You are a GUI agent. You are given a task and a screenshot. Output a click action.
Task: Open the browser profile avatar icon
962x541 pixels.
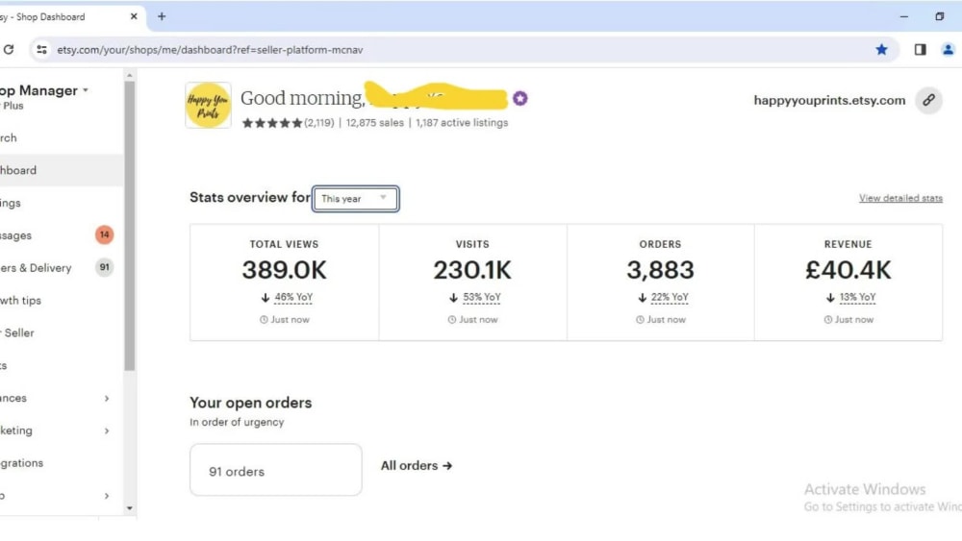tap(948, 50)
